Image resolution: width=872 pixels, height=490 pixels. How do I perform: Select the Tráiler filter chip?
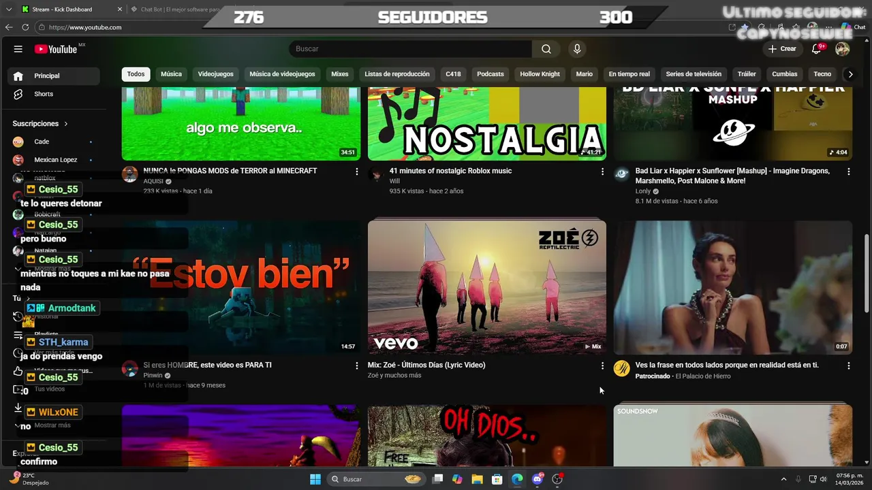[x=747, y=74]
